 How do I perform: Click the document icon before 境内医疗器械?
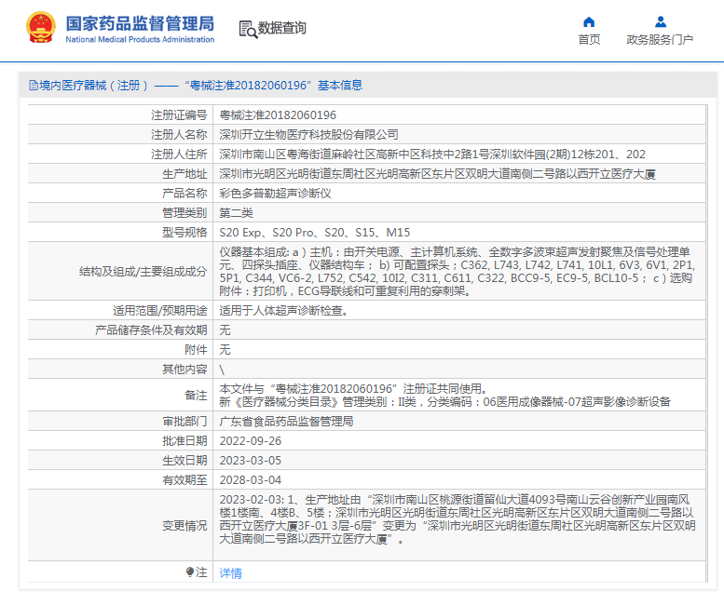[x=34, y=86]
